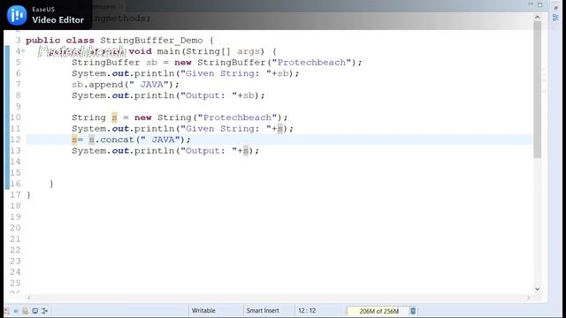Viewport: 566px width, 318px height.
Task: Click the 'public' keyword on line 3
Action: coord(43,41)
